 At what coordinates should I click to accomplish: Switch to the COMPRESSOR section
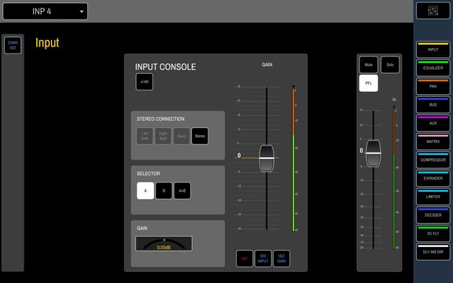(433, 160)
